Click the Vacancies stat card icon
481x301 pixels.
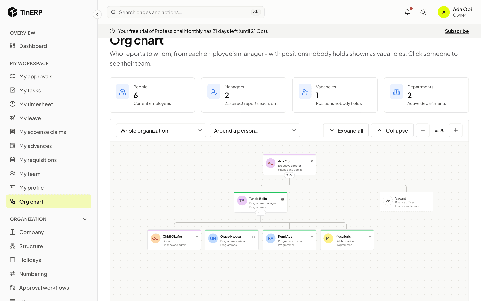pos(305,91)
